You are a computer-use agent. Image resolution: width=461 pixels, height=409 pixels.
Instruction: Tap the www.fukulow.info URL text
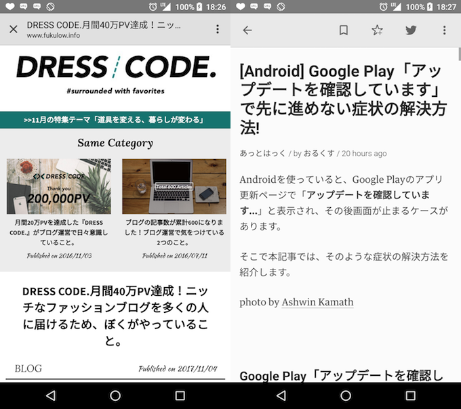[x=53, y=35]
